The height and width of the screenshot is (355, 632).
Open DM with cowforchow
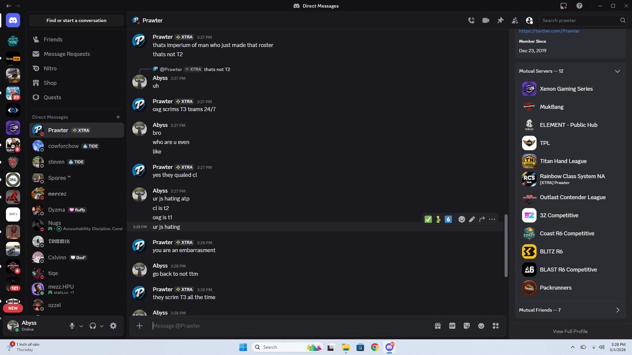76,146
